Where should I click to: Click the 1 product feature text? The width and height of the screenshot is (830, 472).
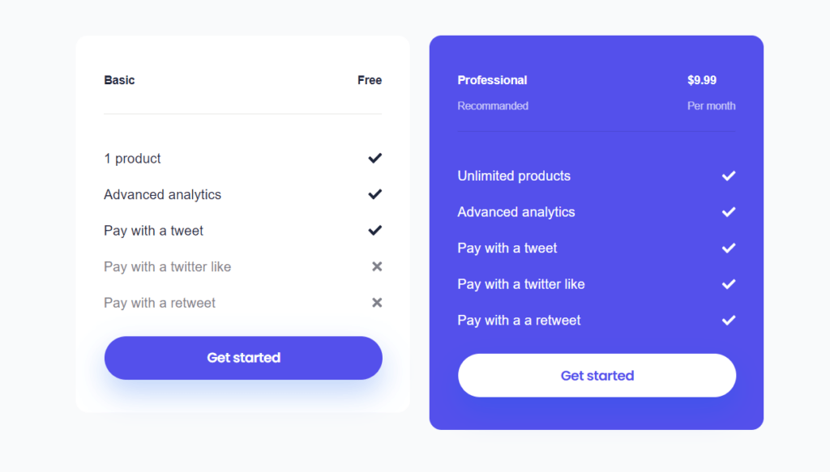(132, 159)
